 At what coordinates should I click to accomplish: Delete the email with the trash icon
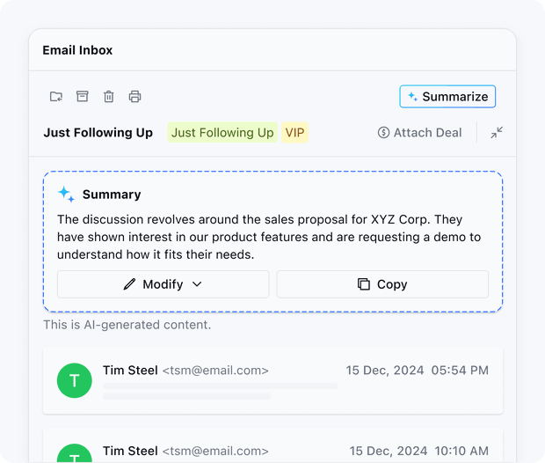pyautogui.click(x=109, y=97)
